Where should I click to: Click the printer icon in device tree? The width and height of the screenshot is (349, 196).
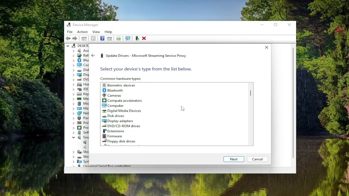tap(79, 123)
